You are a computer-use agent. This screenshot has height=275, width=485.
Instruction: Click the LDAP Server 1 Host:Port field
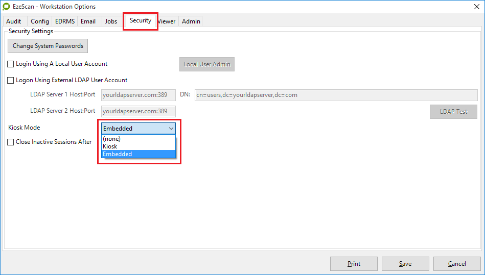(x=138, y=95)
